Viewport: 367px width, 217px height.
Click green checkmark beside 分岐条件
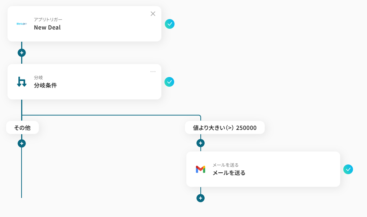tap(169, 82)
